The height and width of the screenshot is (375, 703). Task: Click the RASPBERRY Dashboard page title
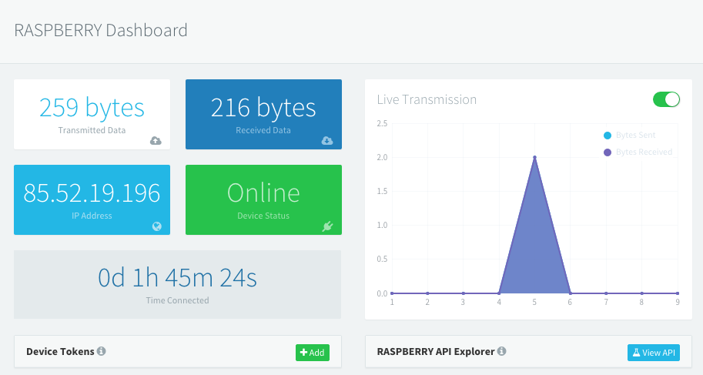(x=101, y=31)
